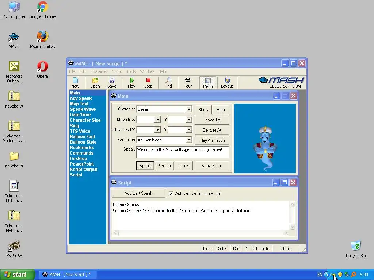Open the Tools menu
This screenshot has width=374, height=280.
click(x=131, y=71)
